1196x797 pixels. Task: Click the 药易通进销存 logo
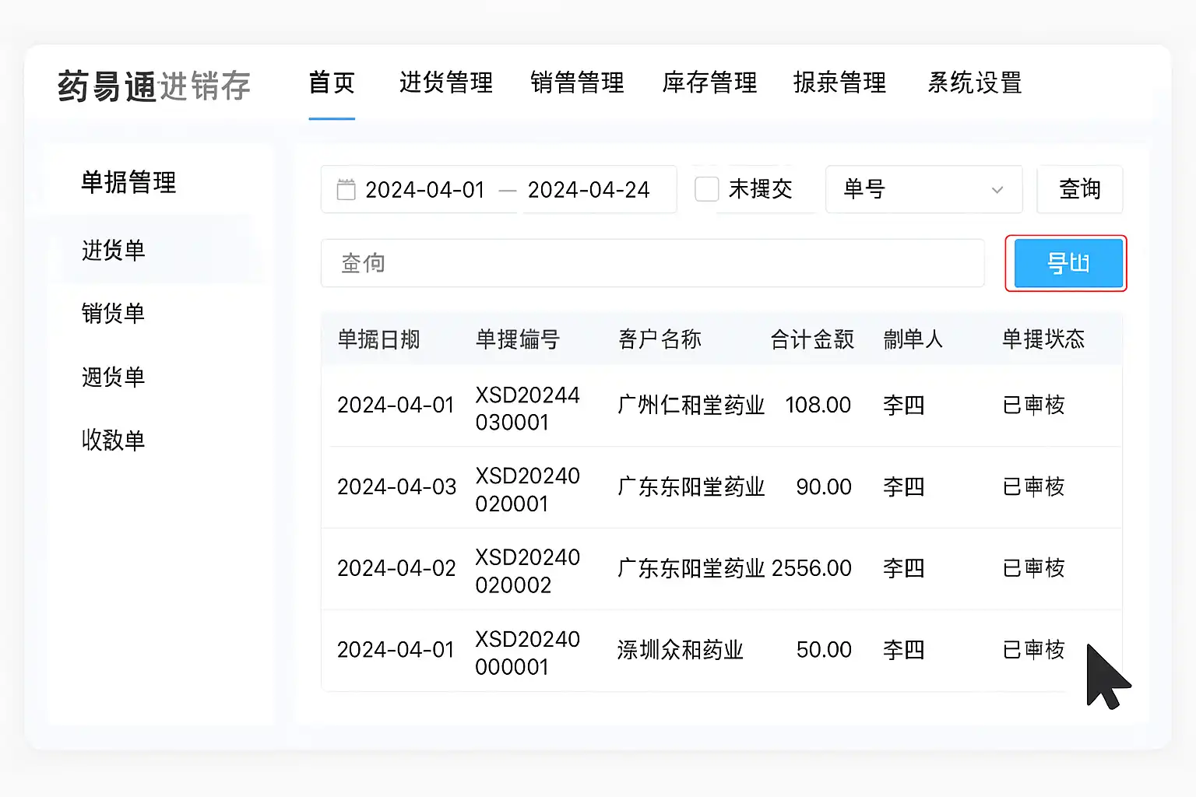[154, 86]
